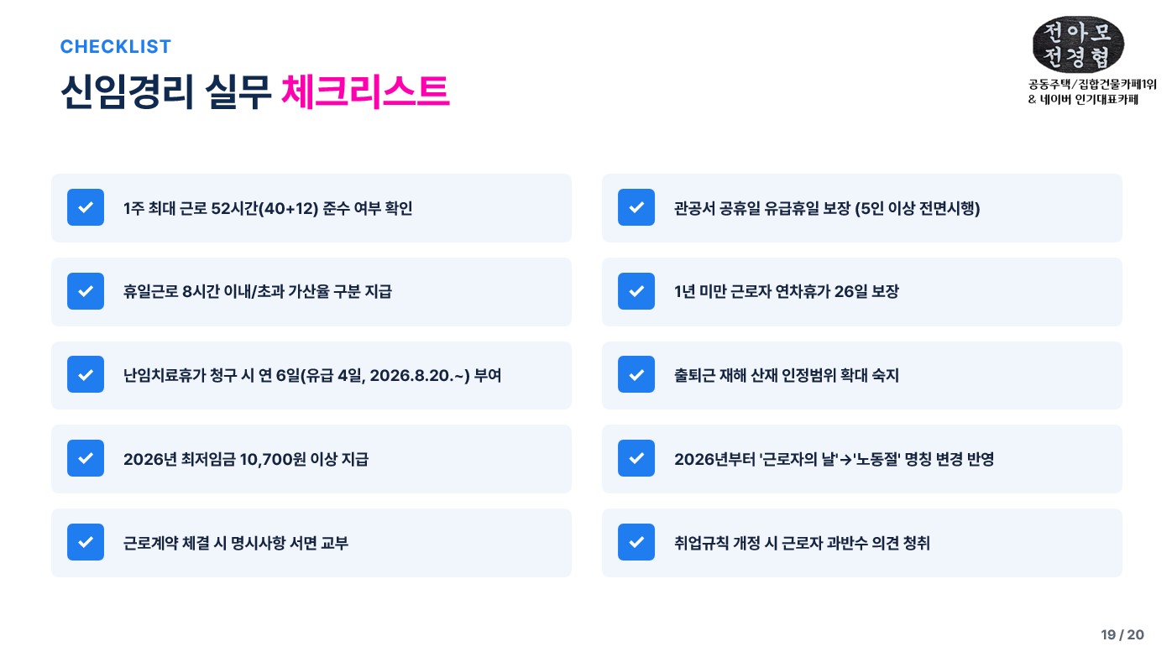
Task: Toggle the checkbox for '근로자의 날'→'노동절' 명칭 변경
Action: click(x=636, y=458)
